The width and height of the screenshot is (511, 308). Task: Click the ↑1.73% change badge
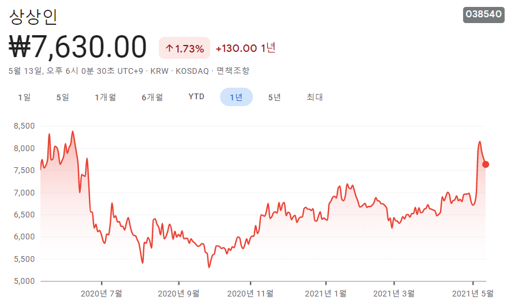click(x=184, y=48)
